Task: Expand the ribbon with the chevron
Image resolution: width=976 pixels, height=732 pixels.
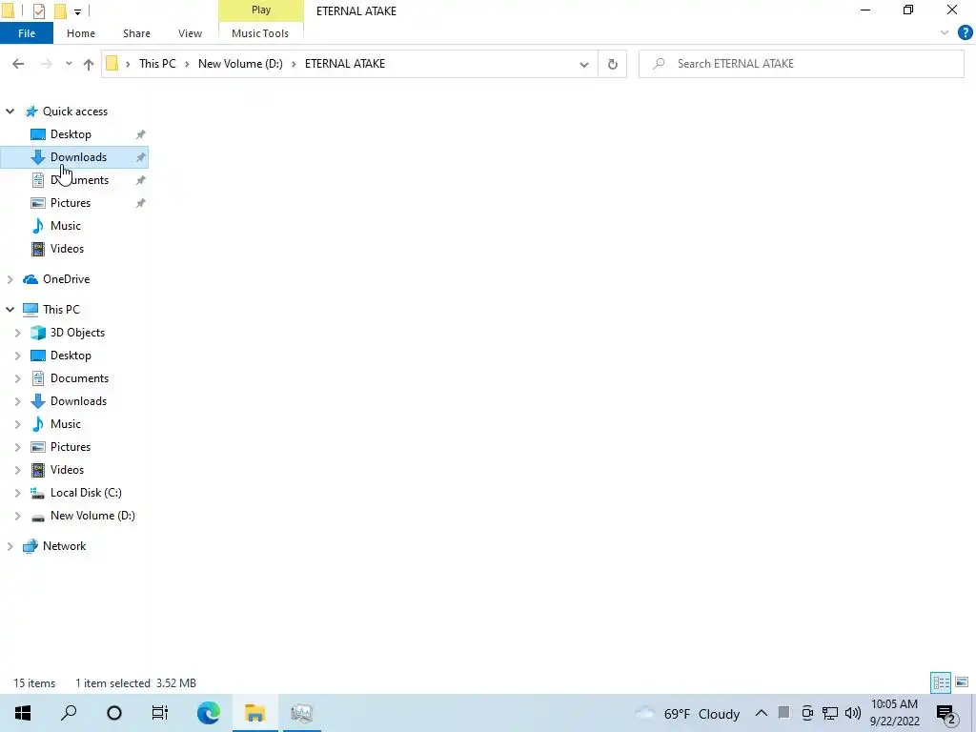Action: click(x=945, y=33)
